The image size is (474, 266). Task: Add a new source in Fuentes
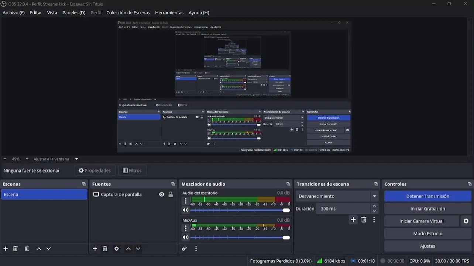coord(95,249)
